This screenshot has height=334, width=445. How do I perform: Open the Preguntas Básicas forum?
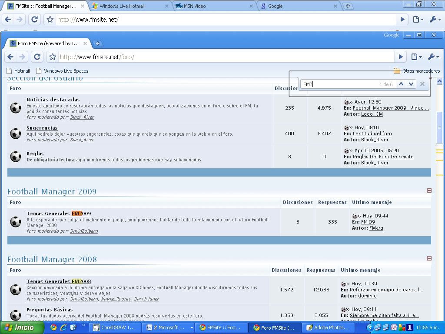pos(50,310)
